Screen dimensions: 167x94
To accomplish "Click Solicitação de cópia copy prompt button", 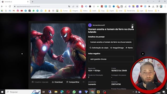I will (x=99, y=48).
